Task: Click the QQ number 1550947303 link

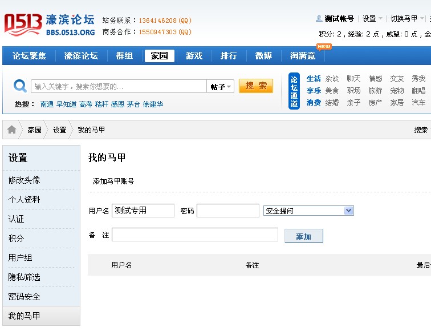Action: click(165, 32)
